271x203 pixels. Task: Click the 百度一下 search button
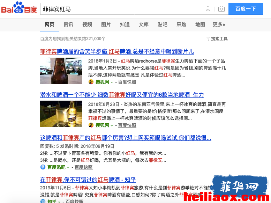246,9
